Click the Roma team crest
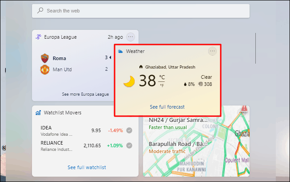The image size is (290, 182). (x=45, y=58)
